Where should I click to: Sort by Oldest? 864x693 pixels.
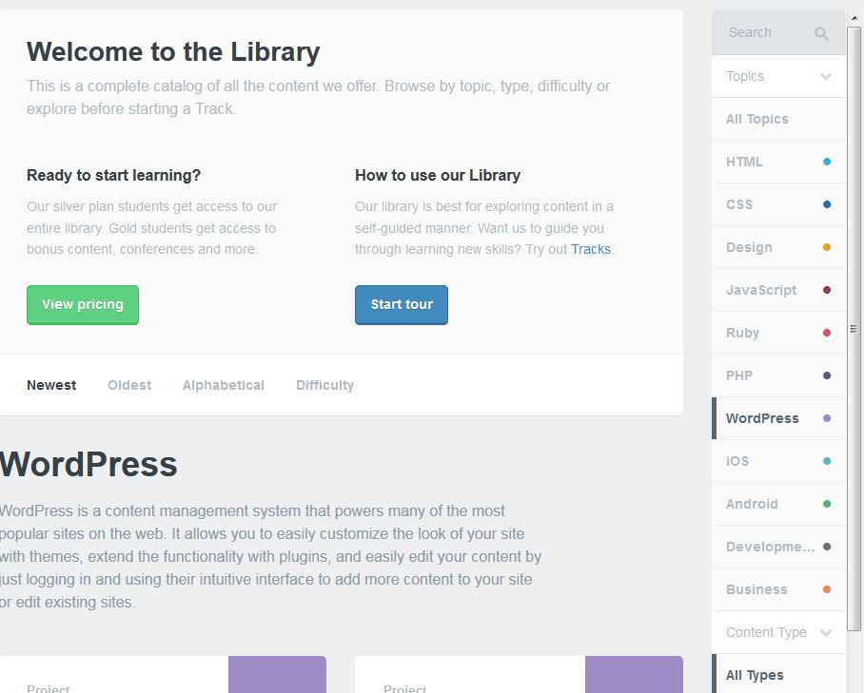pos(129,385)
